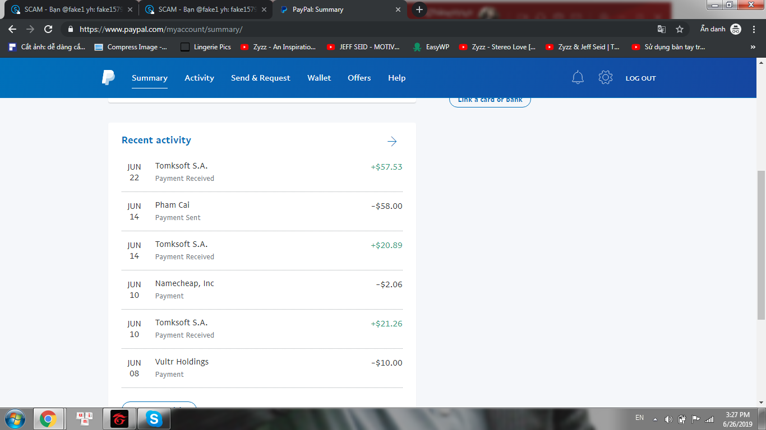
Task: Open Send & Request
Action: pos(261,78)
